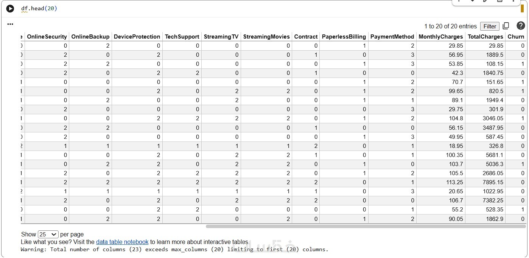The image size is (529, 258).
Task: Sort by the Churn column header
Action: [x=516, y=37]
